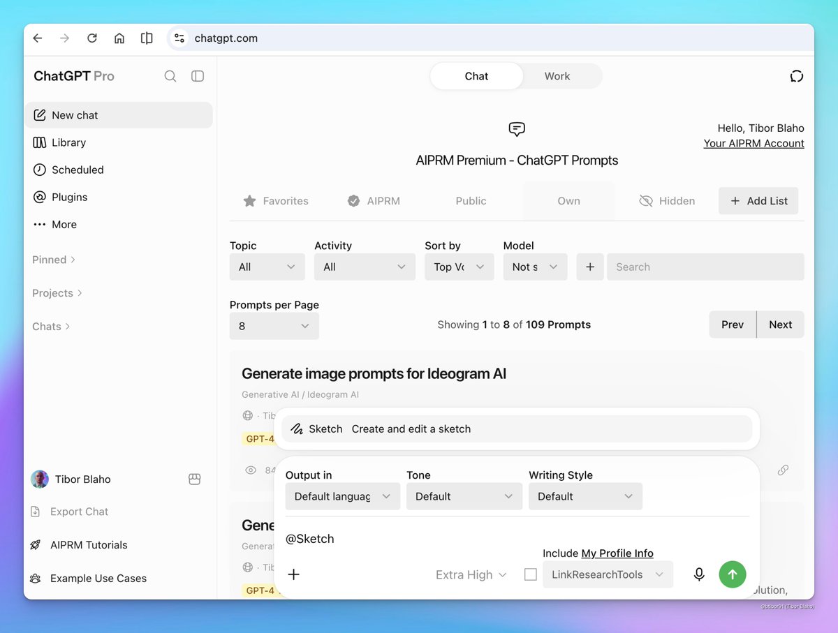Expand the Pinned section

click(54, 260)
